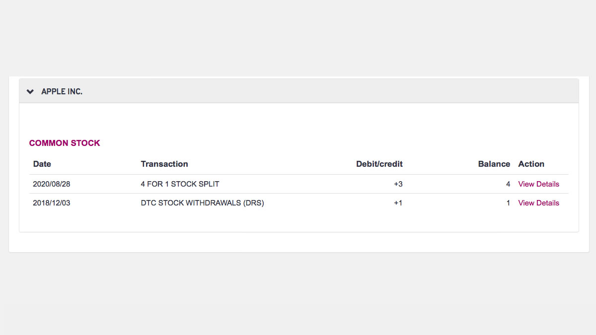Image resolution: width=596 pixels, height=335 pixels.
Task: Click the 2020/08/28 date cell
Action: 52,184
